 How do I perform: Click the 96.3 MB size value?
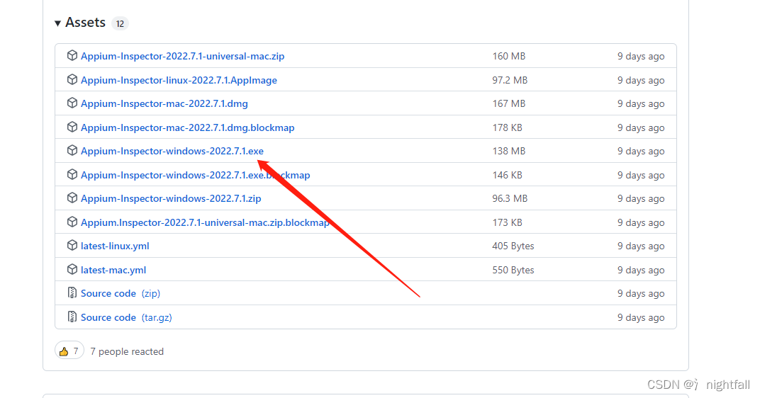point(510,198)
